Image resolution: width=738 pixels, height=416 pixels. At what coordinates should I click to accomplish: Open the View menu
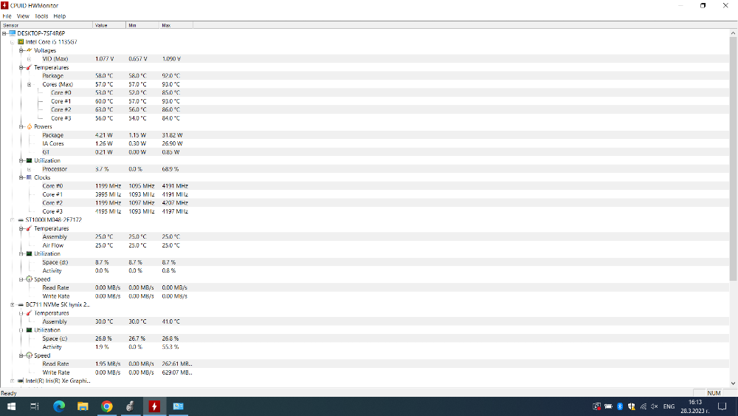(x=23, y=16)
